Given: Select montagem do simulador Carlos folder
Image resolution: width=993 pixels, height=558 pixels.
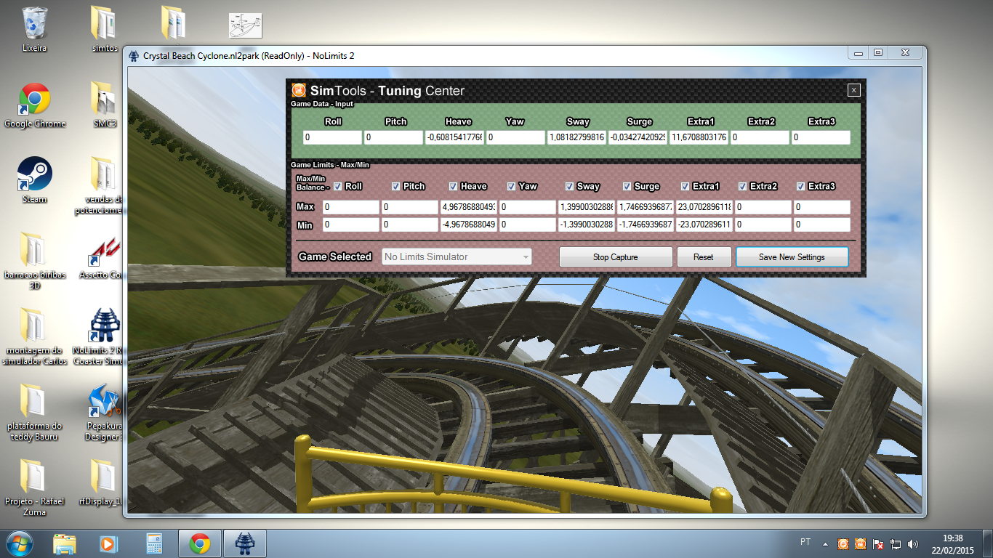Looking at the screenshot, I should tap(34, 337).
